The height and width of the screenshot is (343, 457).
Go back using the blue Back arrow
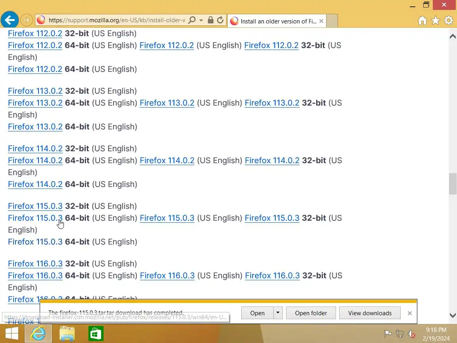pos(10,20)
